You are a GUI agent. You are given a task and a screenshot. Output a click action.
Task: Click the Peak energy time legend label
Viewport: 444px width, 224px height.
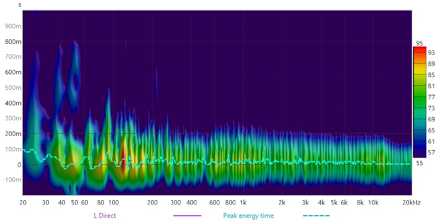tap(248, 216)
